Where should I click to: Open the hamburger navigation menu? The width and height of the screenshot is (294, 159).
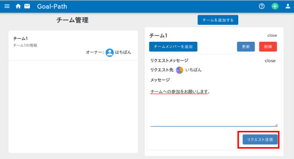click(7, 6)
